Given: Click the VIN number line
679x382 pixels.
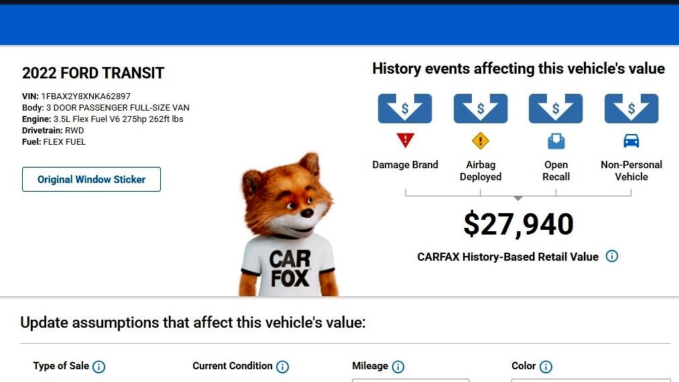Looking at the screenshot, I should pyautogui.click(x=76, y=97).
